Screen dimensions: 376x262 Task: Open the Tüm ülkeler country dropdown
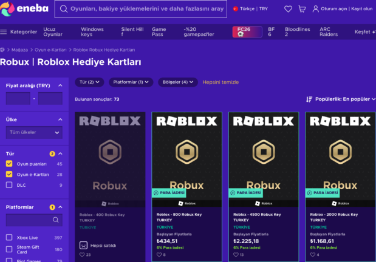click(34, 132)
